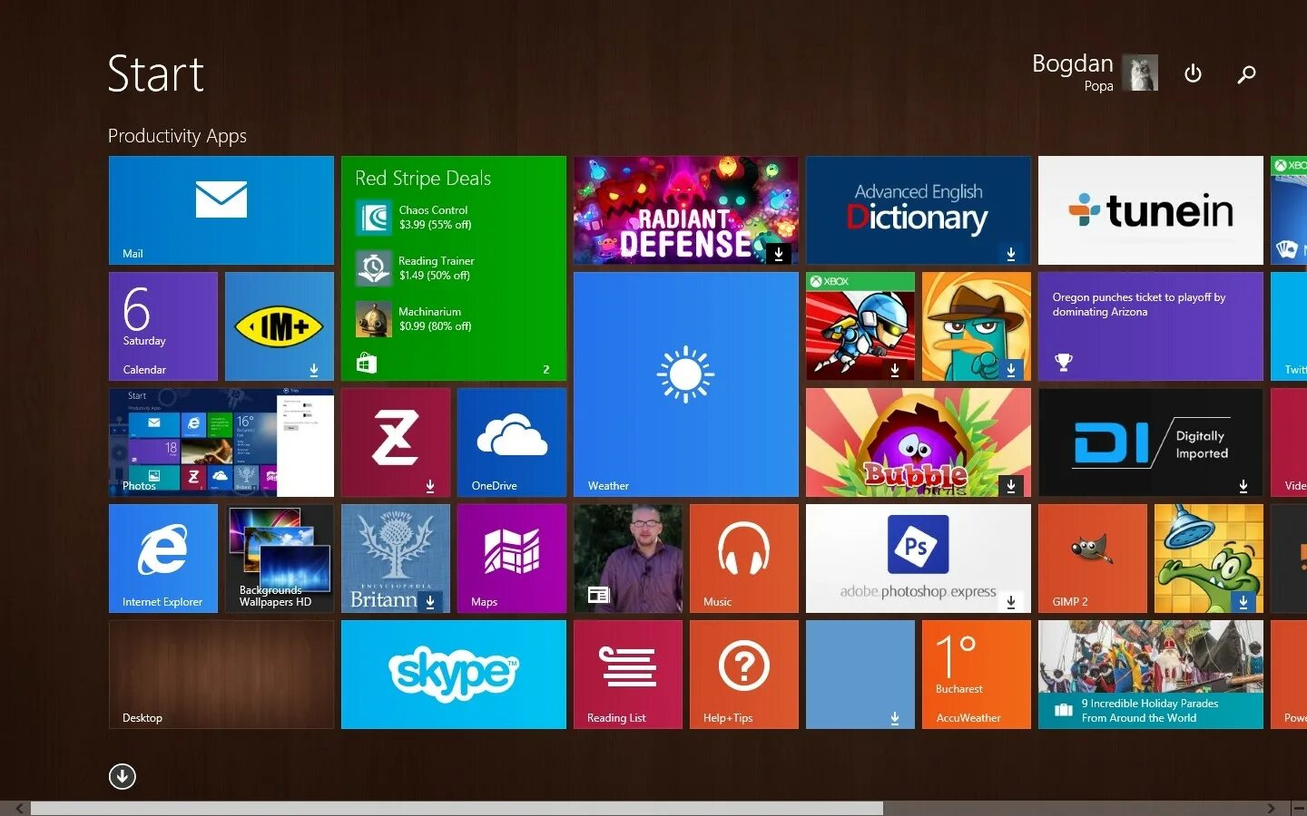Open the Sports tile about Oregon playoff
The height and width of the screenshot is (816, 1307).
point(1151,326)
